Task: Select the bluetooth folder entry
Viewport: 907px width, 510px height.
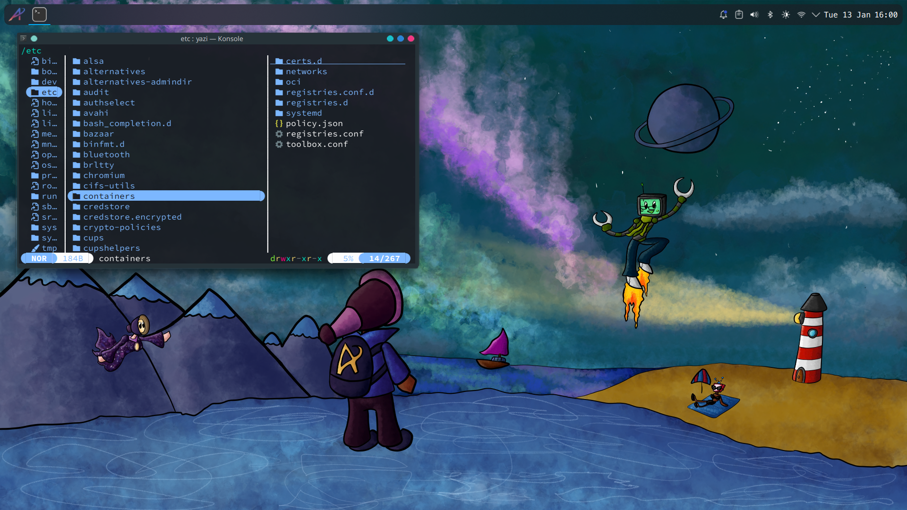Action: click(x=106, y=154)
